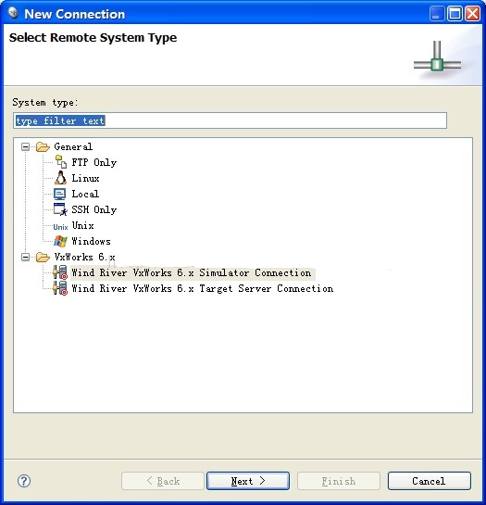The image size is (486, 505).
Task: Click the Cancel button
Action: [430, 481]
